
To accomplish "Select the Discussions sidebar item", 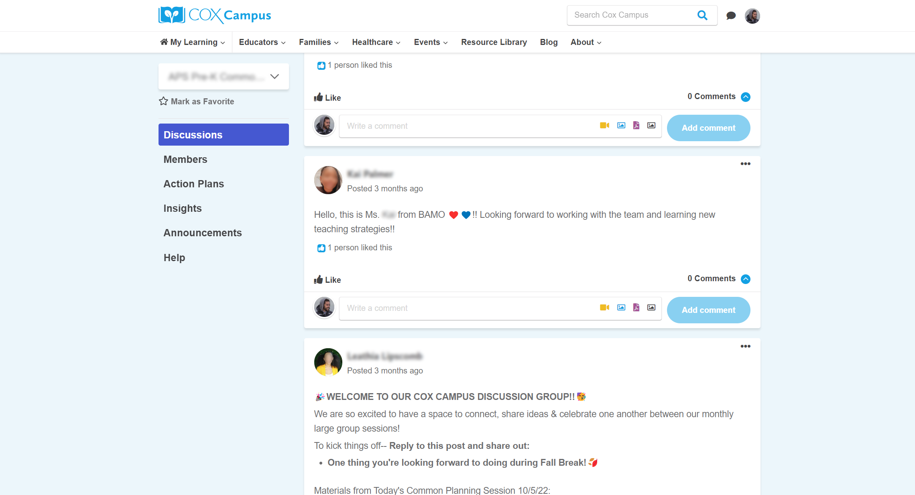I will tap(222, 135).
